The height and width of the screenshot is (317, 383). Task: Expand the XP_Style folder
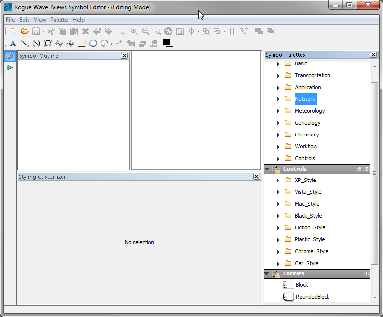tap(278, 181)
